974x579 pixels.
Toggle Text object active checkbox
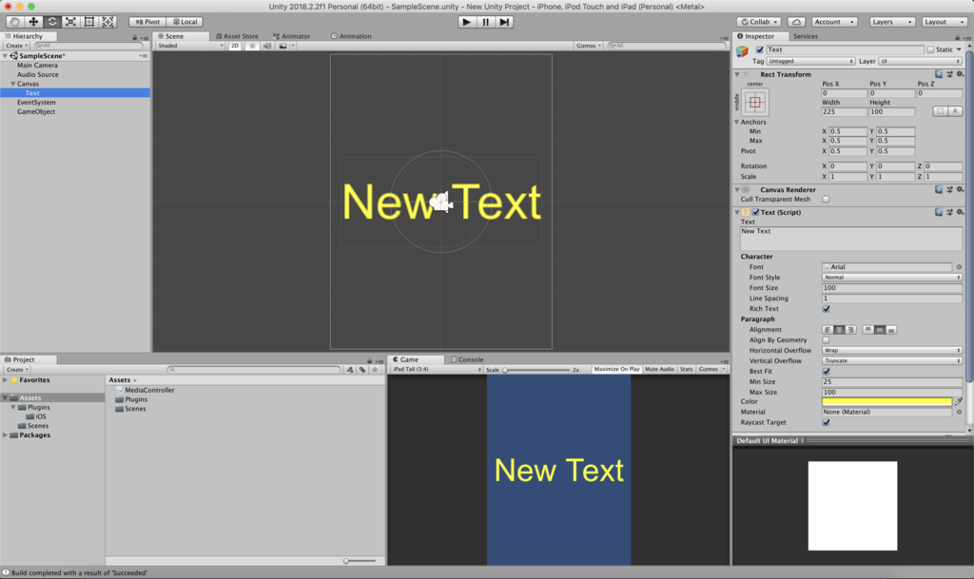760,49
